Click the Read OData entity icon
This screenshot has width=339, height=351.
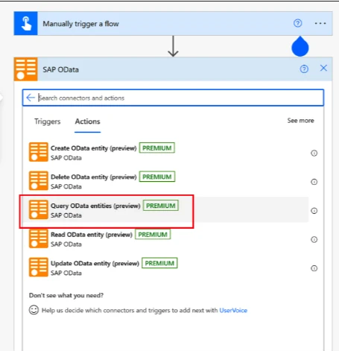[38, 238]
